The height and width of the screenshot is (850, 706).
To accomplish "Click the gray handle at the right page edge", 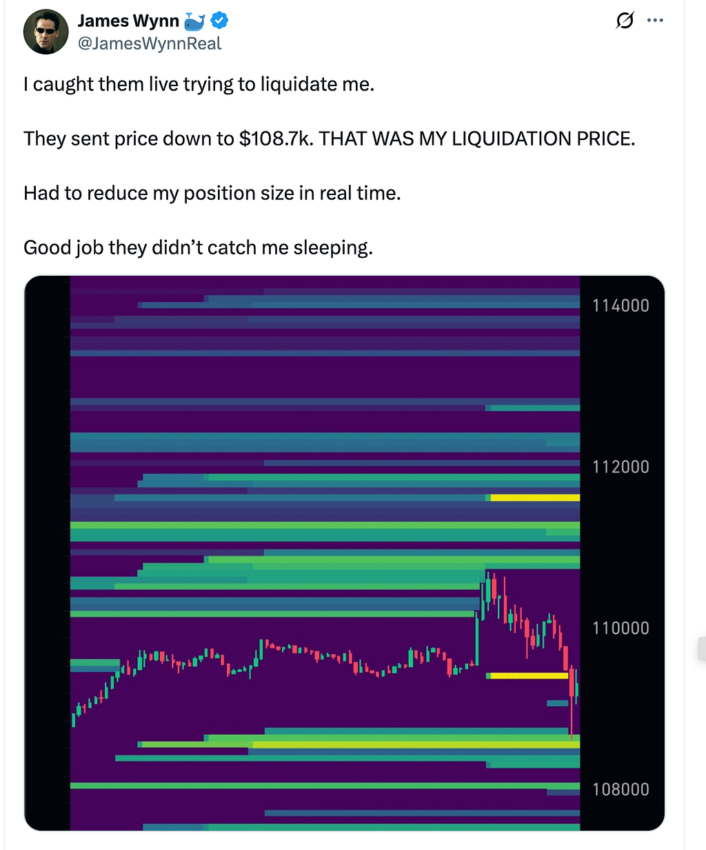I will pos(702,649).
